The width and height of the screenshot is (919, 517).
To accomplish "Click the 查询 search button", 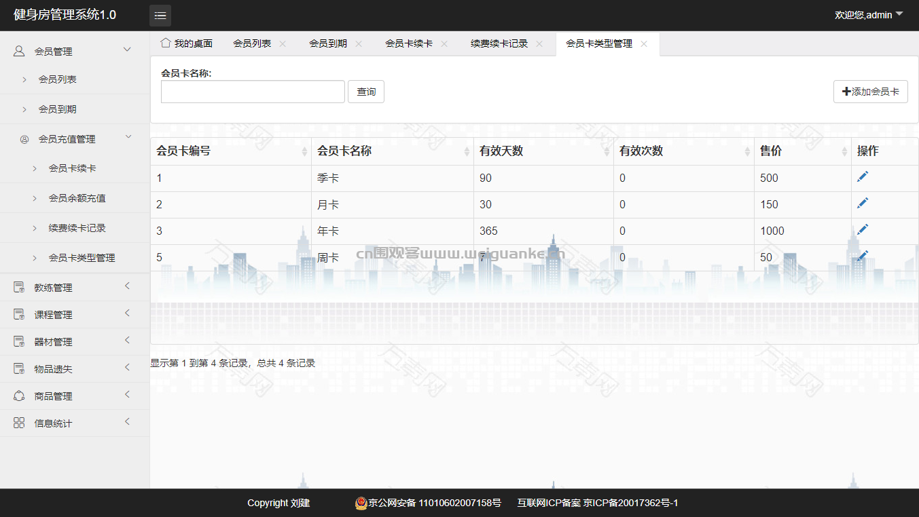I will pos(366,92).
